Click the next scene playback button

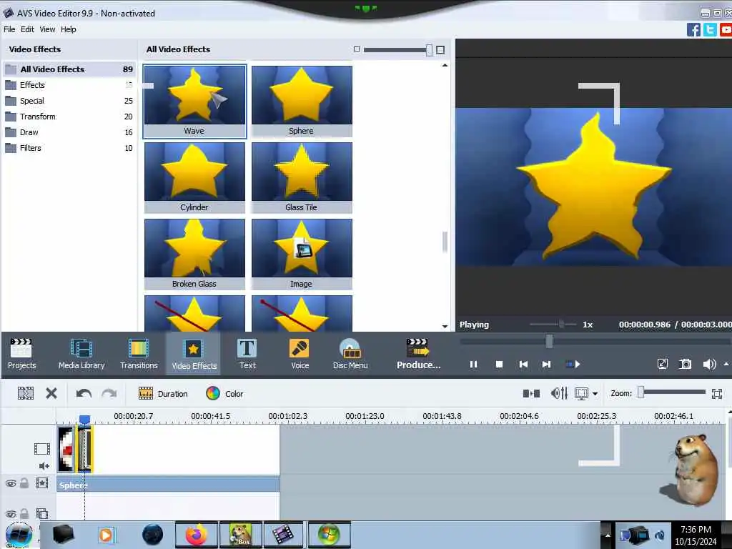point(573,364)
